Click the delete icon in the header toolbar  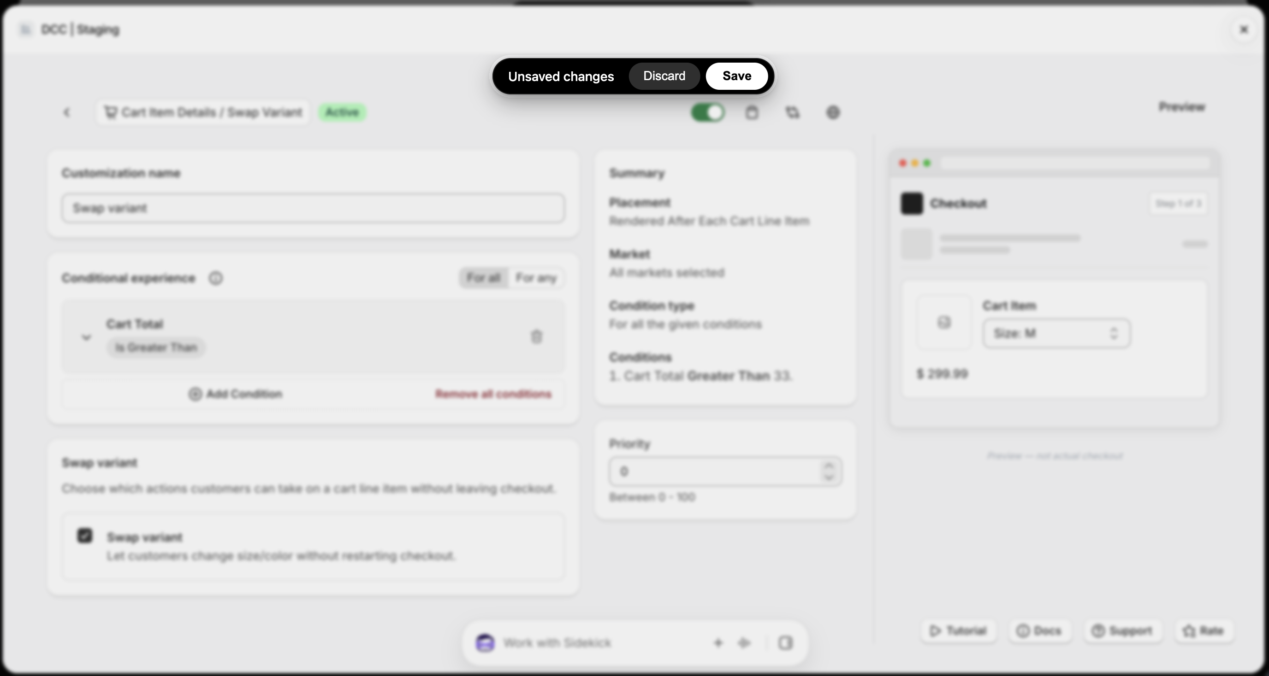tap(751, 113)
